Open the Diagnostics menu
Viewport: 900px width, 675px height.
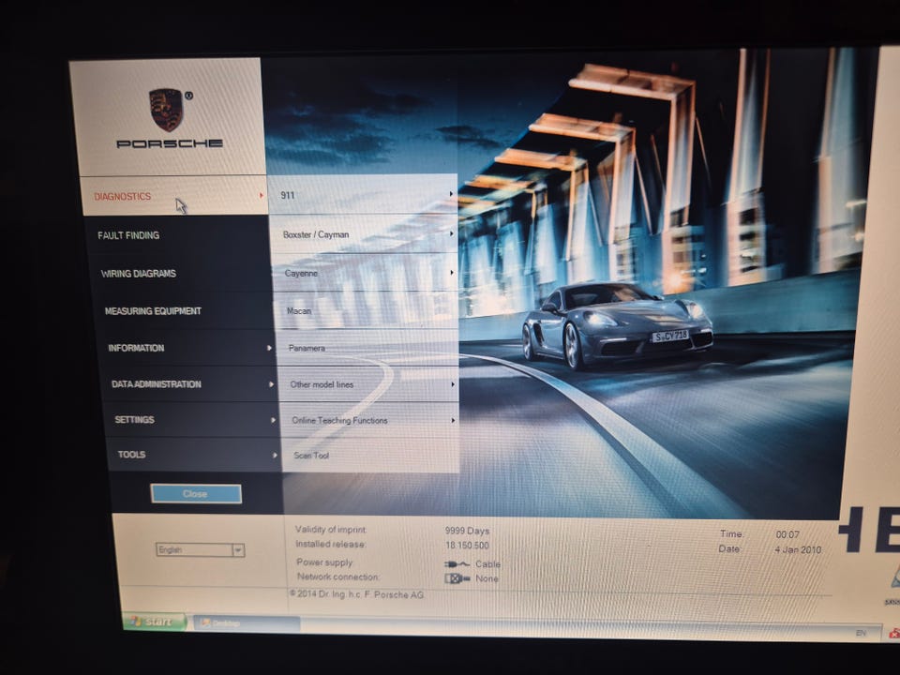pos(174,196)
